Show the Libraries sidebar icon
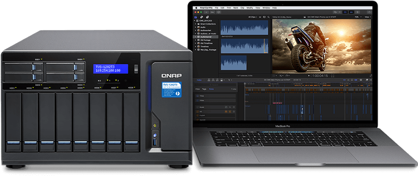This screenshot has width=418, height=176. point(196,17)
